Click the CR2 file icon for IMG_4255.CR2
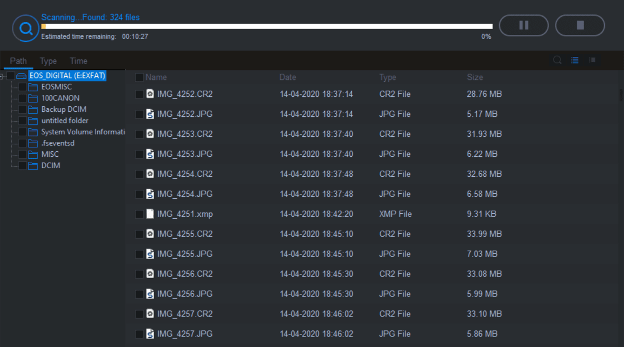 [150, 234]
